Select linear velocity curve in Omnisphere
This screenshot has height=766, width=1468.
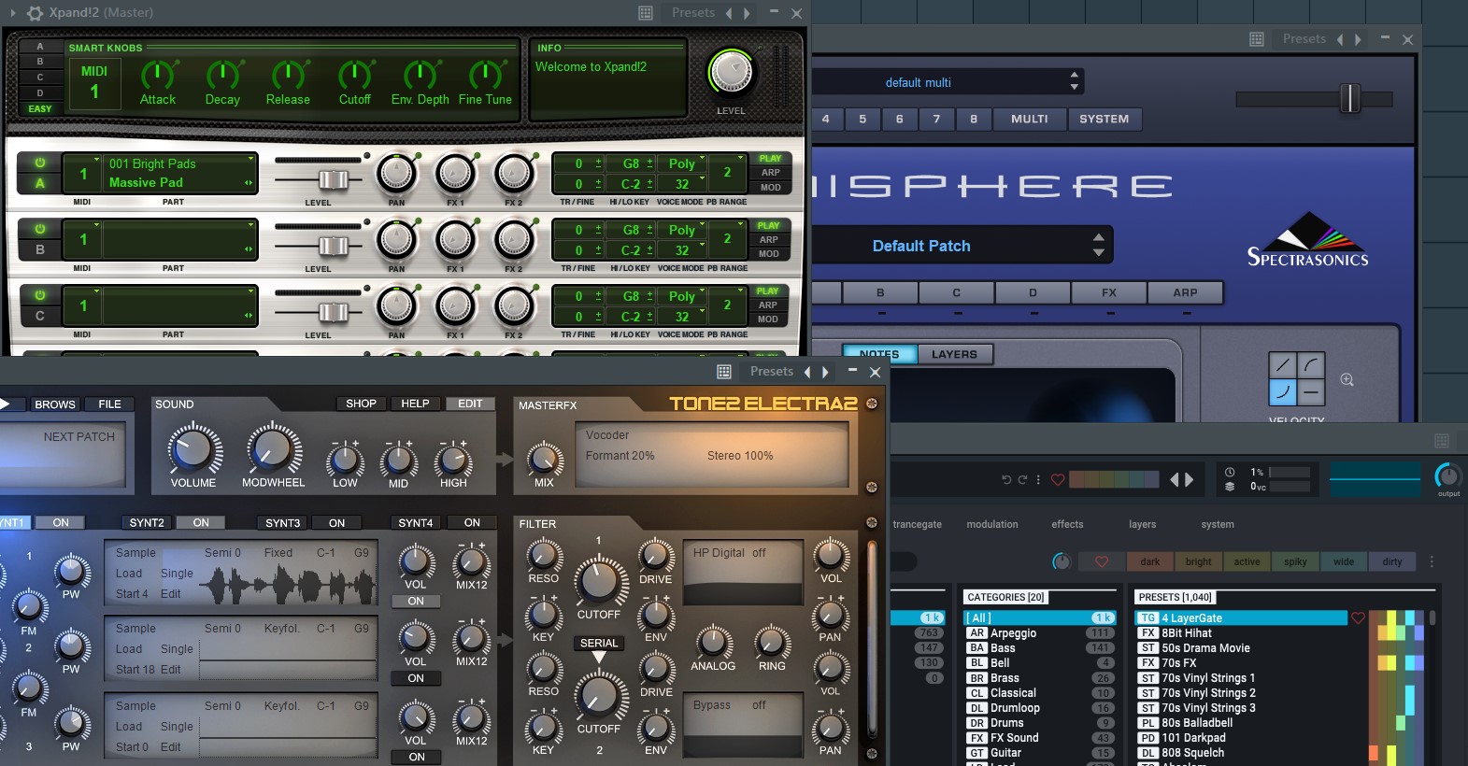pos(1283,365)
